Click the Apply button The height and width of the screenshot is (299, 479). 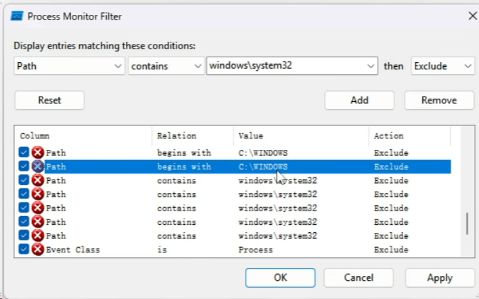(x=440, y=277)
